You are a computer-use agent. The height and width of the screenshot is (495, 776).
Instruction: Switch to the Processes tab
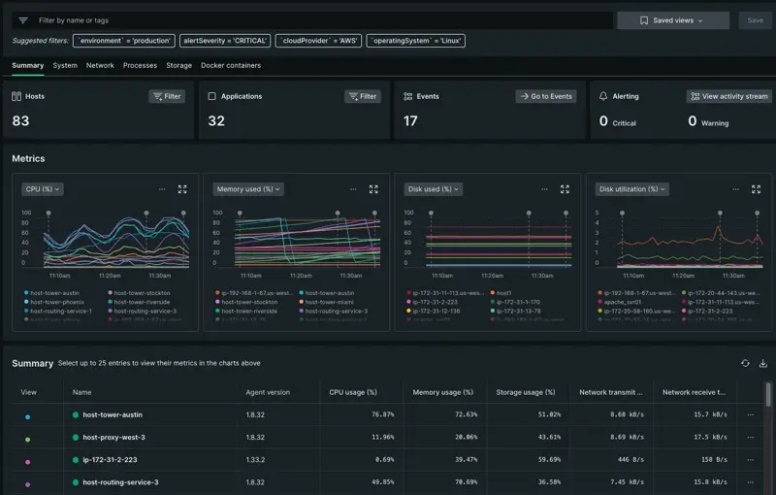point(140,66)
